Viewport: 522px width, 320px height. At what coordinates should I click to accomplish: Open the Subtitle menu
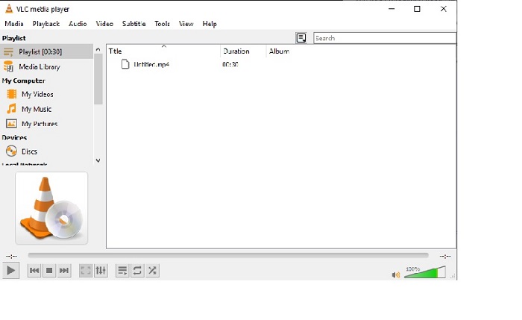click(133, 24)
